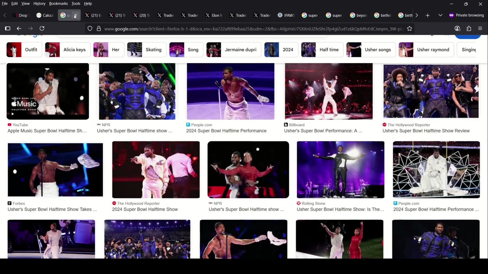Viewport: 488px width, 274px height.
Task: Open the Billboard performance thumbnail
Action: tap(329, 91)
